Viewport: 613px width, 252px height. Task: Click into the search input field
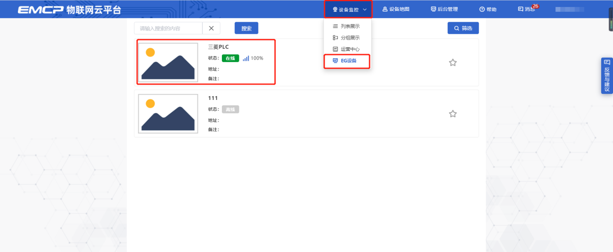coord(168,28)
